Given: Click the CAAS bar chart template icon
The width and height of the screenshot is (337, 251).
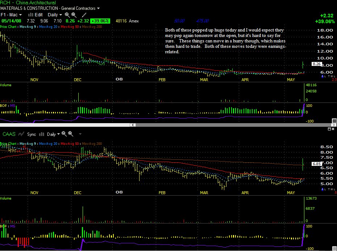Looking at the screenshot, I should tap(42, 134).
